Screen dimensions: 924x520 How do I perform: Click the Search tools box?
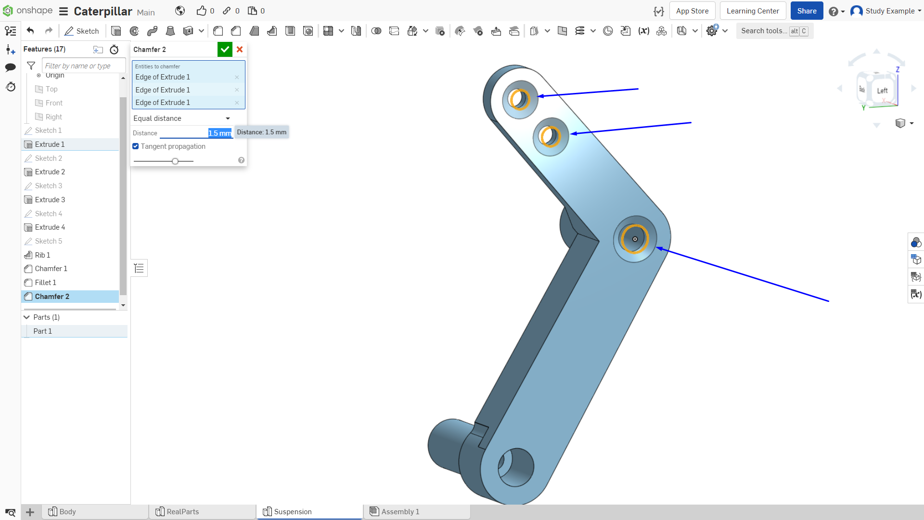(774, 31)
